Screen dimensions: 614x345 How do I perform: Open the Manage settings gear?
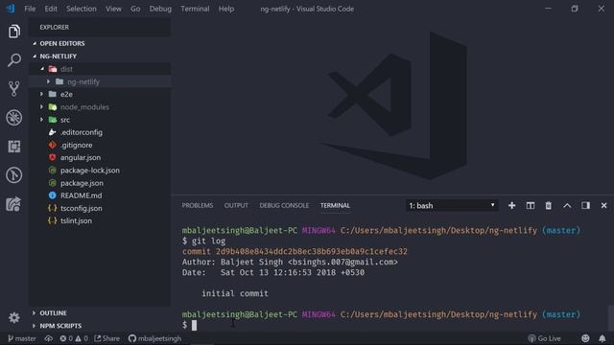[x=14, y=317]
